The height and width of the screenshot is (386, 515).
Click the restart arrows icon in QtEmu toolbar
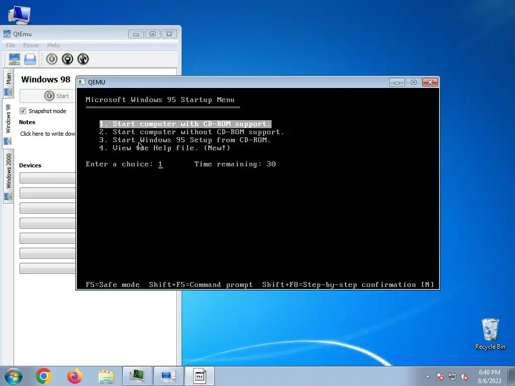point(83,59)
